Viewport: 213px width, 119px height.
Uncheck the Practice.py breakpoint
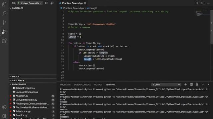coord(14,115)
